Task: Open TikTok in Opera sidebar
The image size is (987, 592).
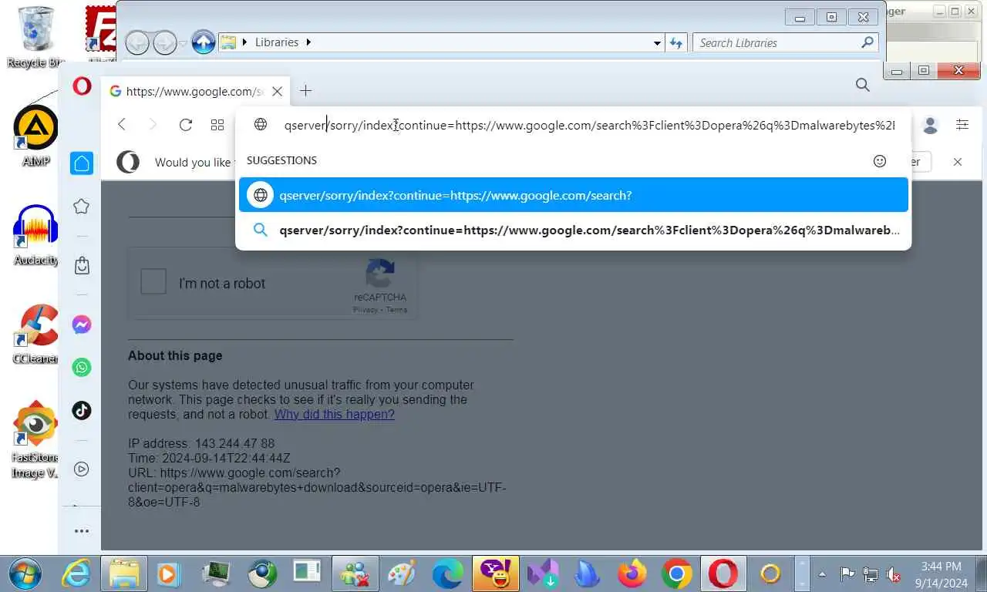Action: pos(82,410)
